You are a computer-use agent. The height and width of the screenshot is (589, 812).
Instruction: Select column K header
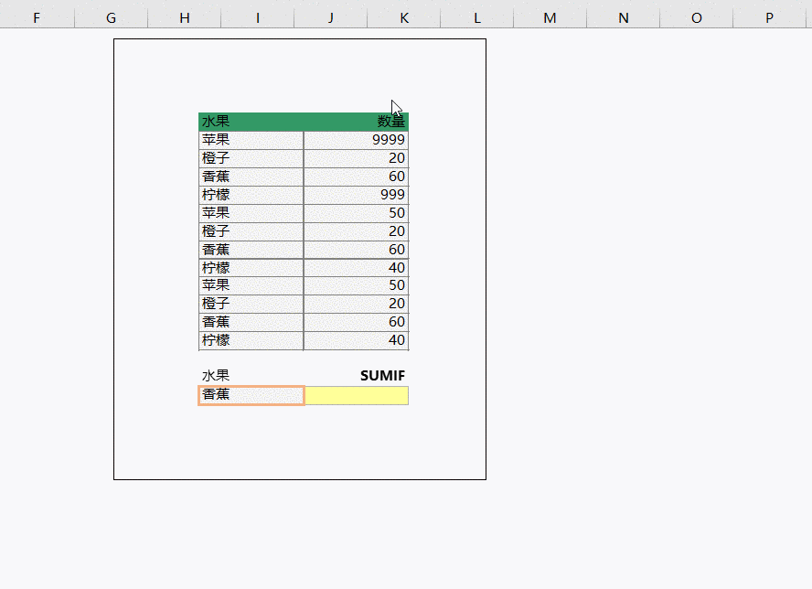click(403, 17)
